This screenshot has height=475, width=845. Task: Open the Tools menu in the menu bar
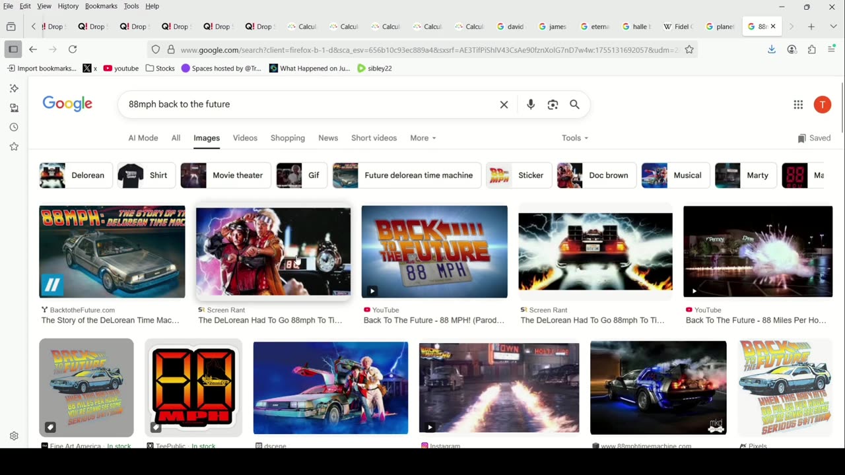pyautogui.click(x=131, y=6)
